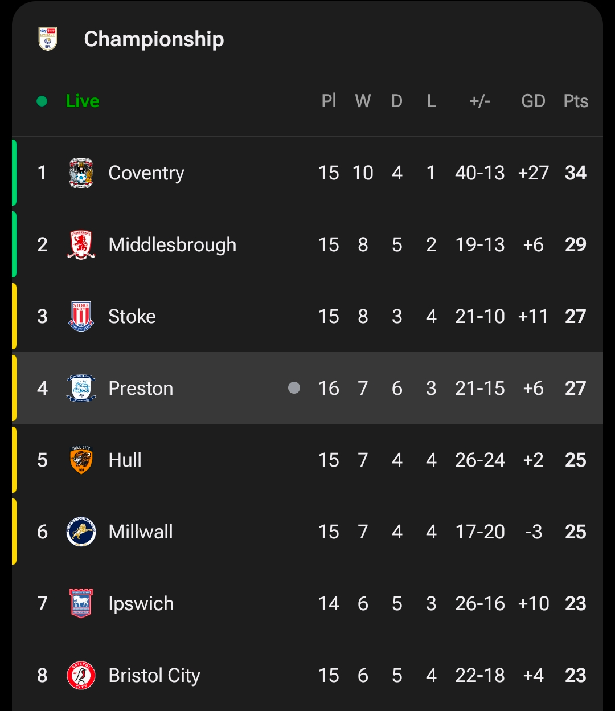This screenshot has height=711, width=615.
Task: Select the GD column header
Action: pos(533,101)
